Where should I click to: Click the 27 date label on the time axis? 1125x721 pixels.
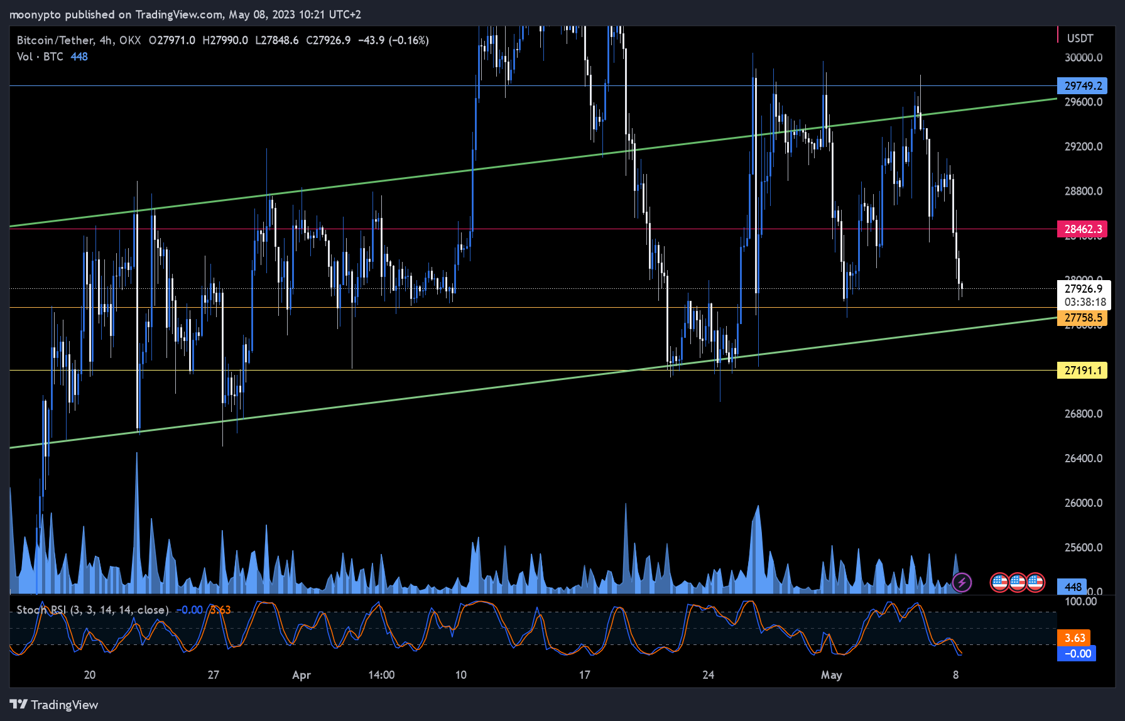point(214,675)
